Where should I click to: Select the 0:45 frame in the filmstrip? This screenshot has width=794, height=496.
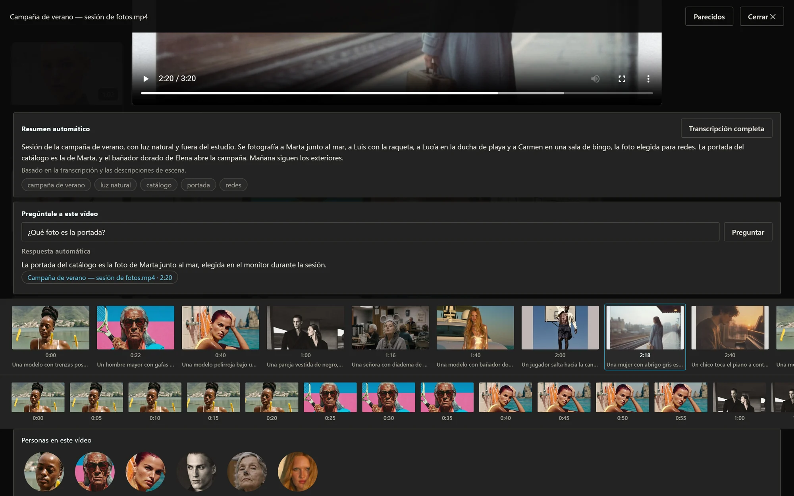point(564,402)
